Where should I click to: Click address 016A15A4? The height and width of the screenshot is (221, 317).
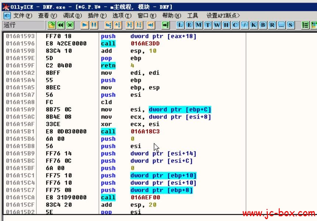20,80
